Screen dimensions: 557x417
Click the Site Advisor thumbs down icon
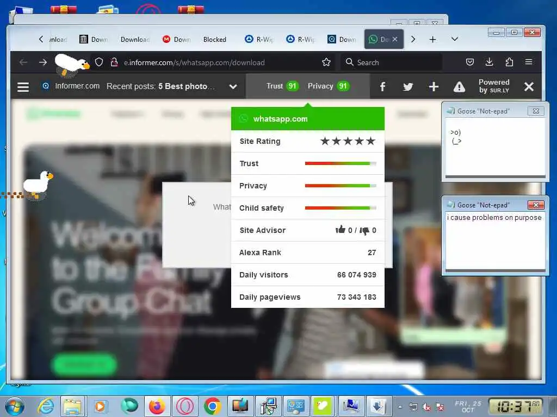(364, 230)
